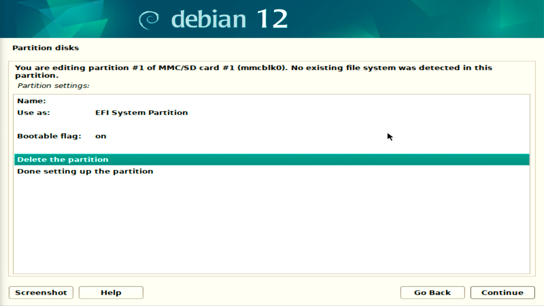Select 'Done setting up the partition'

pyautogui.click(x=272, y=171)
